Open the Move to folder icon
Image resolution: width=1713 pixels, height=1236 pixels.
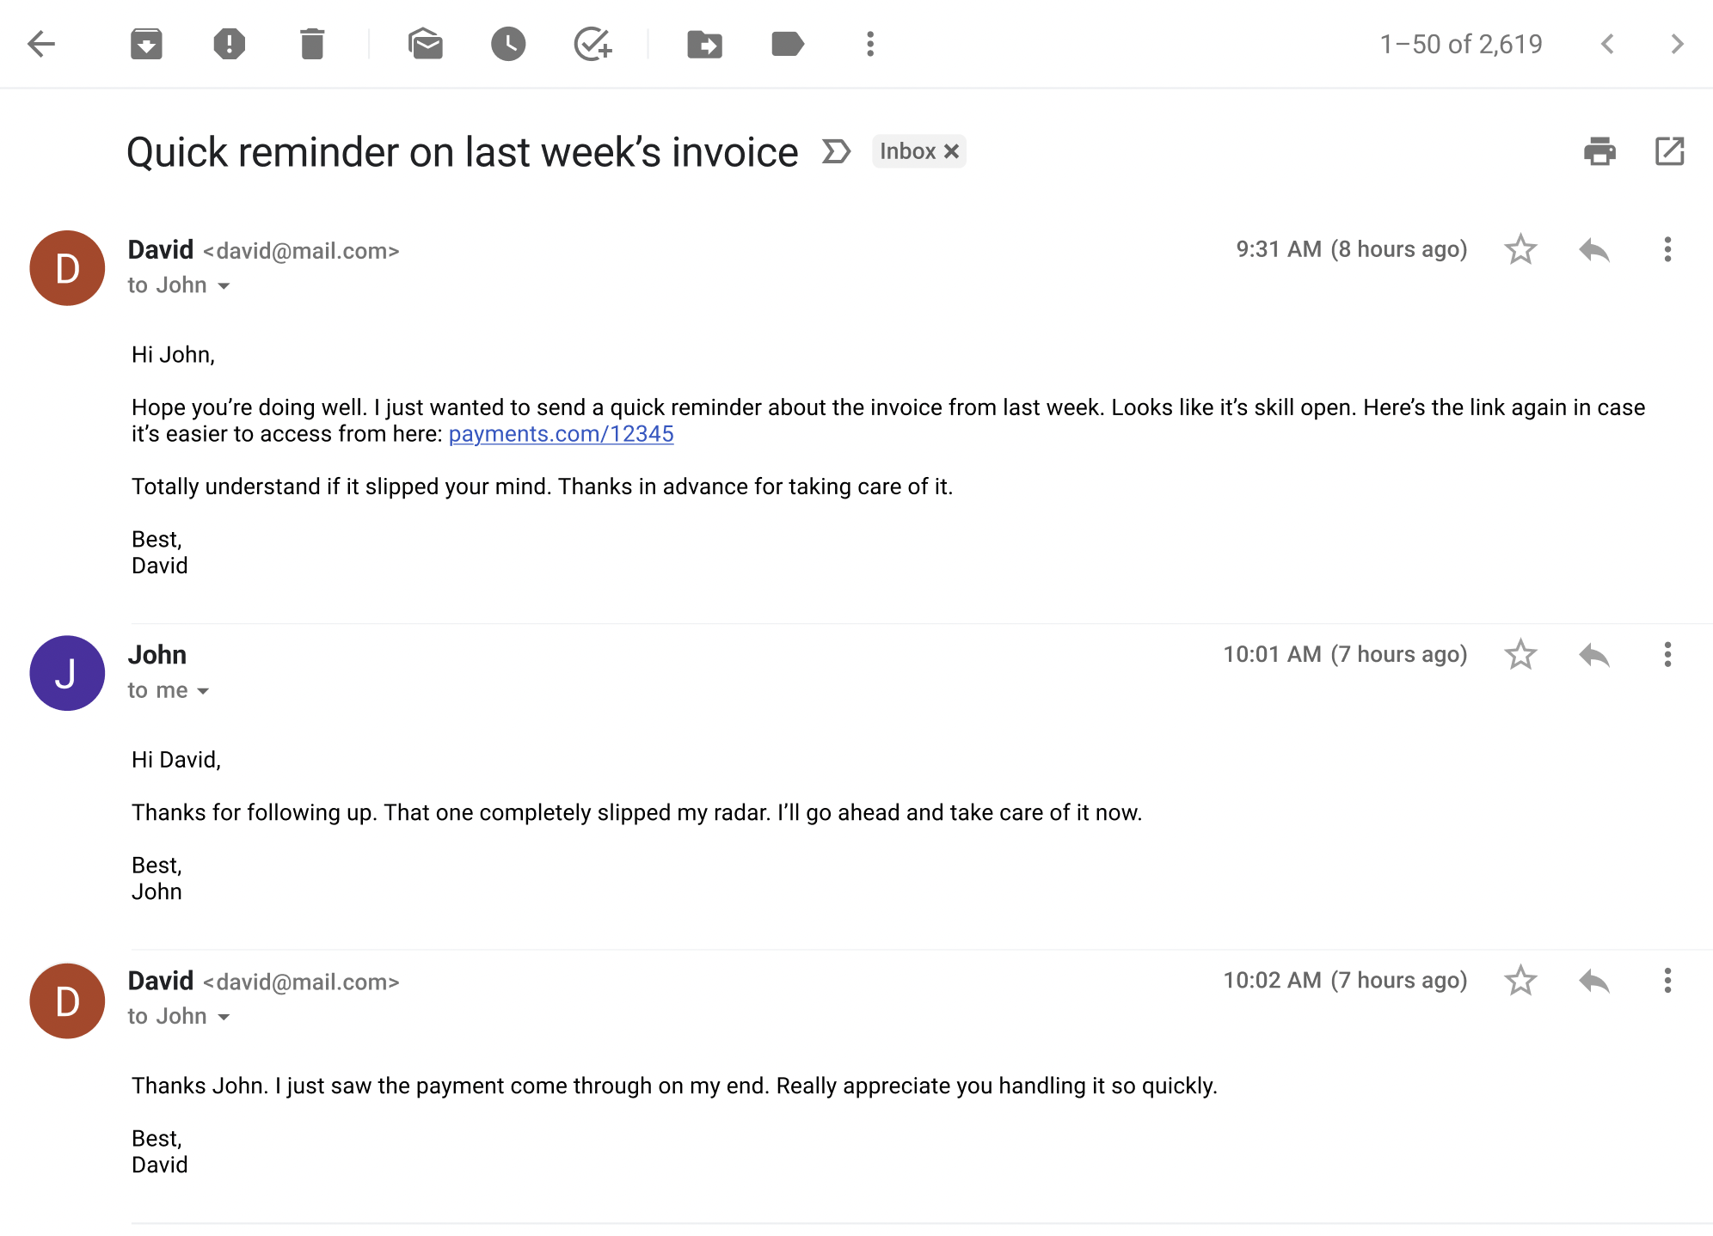coord(704,44)
